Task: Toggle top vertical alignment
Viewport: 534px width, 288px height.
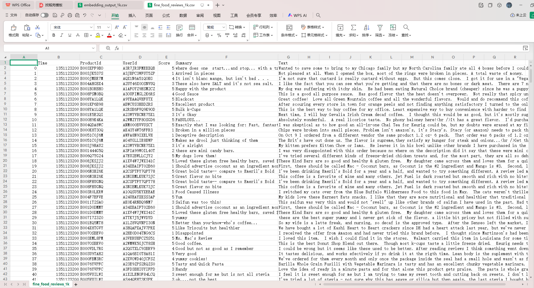Action: pyautogui.click(x=136, y=27)
